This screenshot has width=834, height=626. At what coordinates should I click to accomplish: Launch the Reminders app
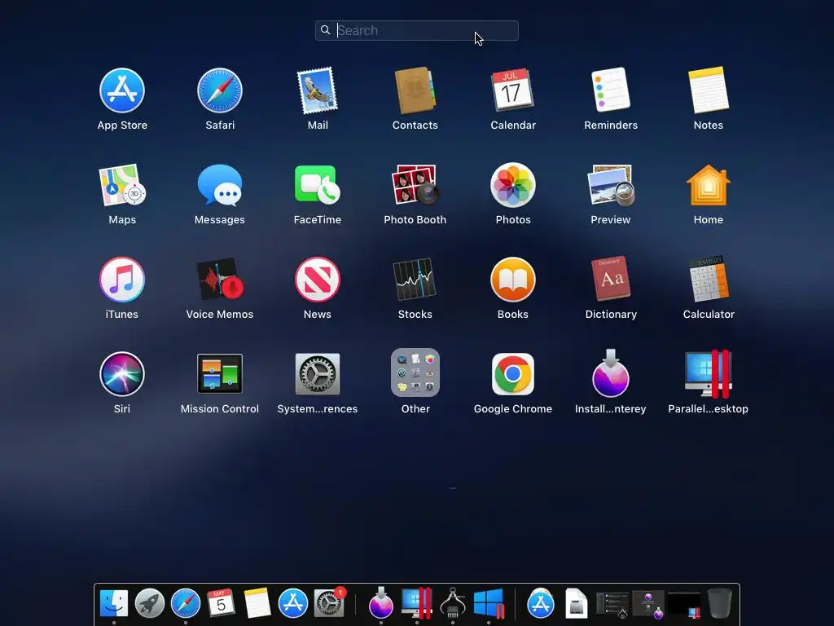(611, 90)
